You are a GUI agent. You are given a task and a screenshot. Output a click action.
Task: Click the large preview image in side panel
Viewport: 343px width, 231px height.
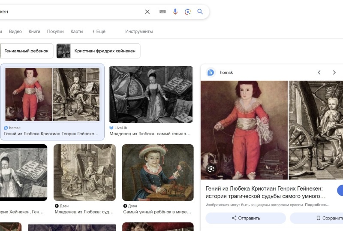tap(272, 130)
